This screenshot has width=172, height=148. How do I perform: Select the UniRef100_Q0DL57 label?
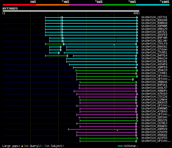(x=154, y=88)
